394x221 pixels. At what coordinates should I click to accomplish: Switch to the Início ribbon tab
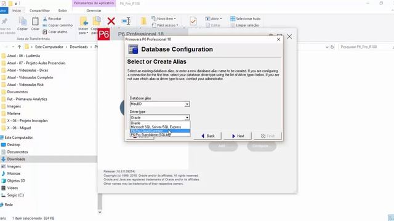click(x=17, y=10)
